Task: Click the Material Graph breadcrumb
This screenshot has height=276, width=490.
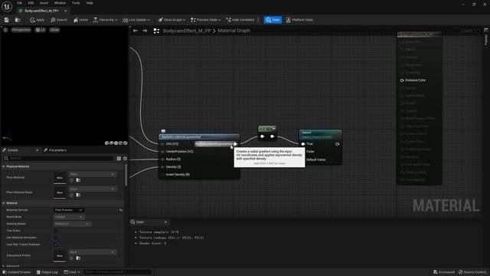Action: coord(234,31)
